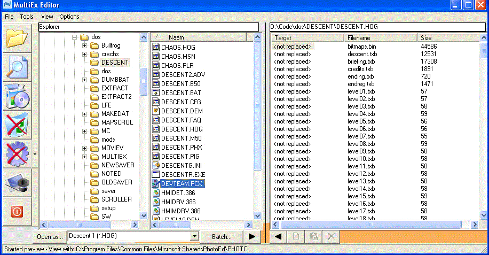The image size is (489, 255).
Task: Sort by the Target column header
Action: (307, 38)
